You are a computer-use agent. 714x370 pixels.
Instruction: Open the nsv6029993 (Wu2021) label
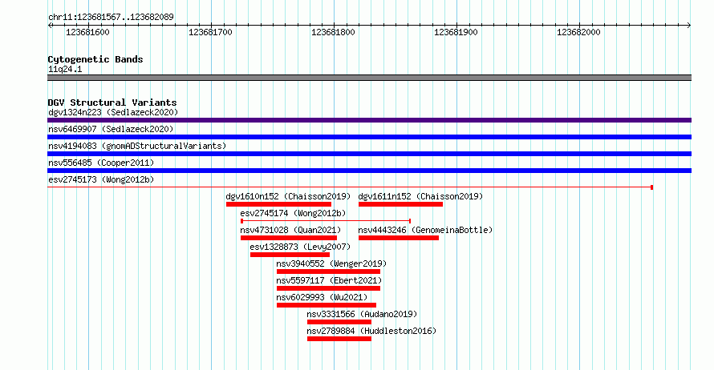tap(322, 297)
